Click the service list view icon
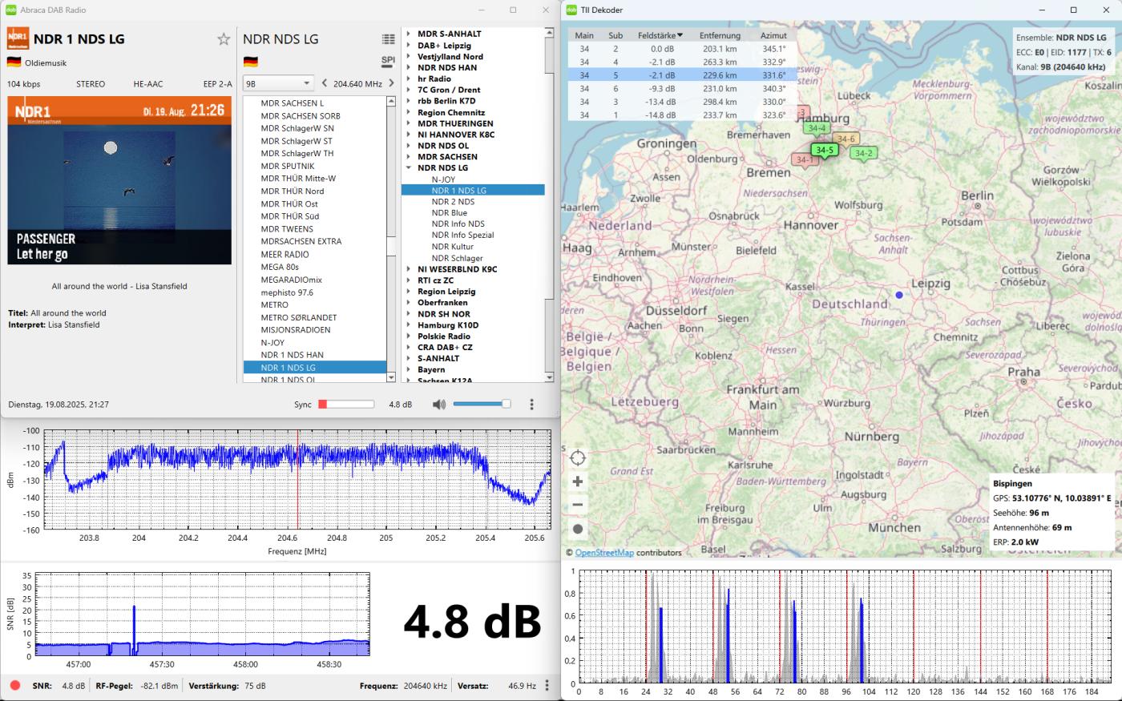 [388, 39]
